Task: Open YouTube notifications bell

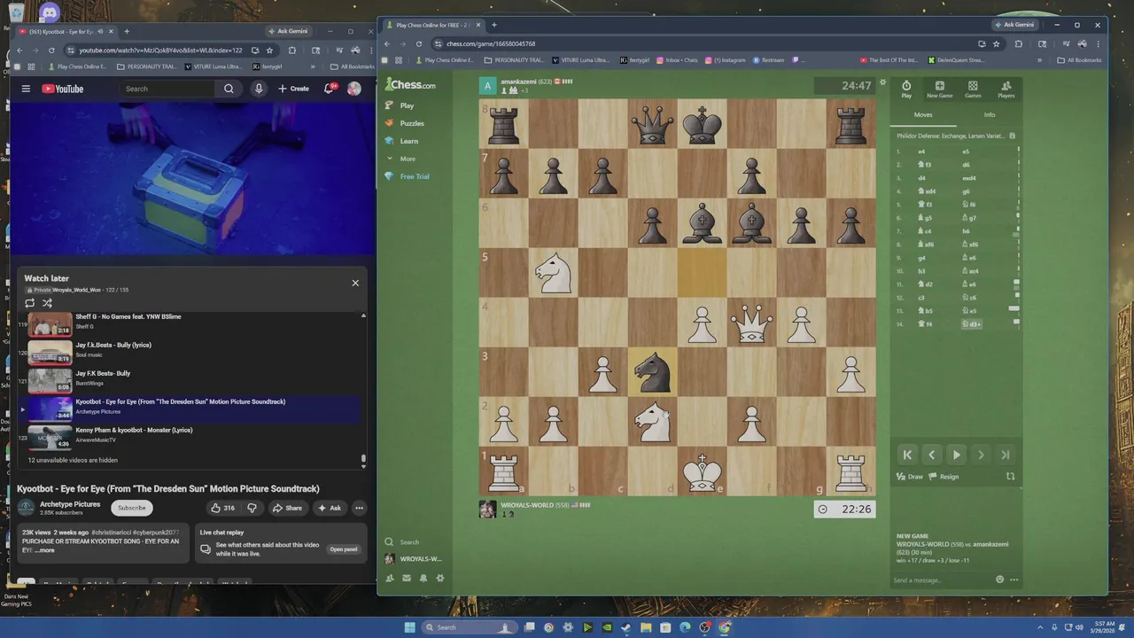Action: 329,89
